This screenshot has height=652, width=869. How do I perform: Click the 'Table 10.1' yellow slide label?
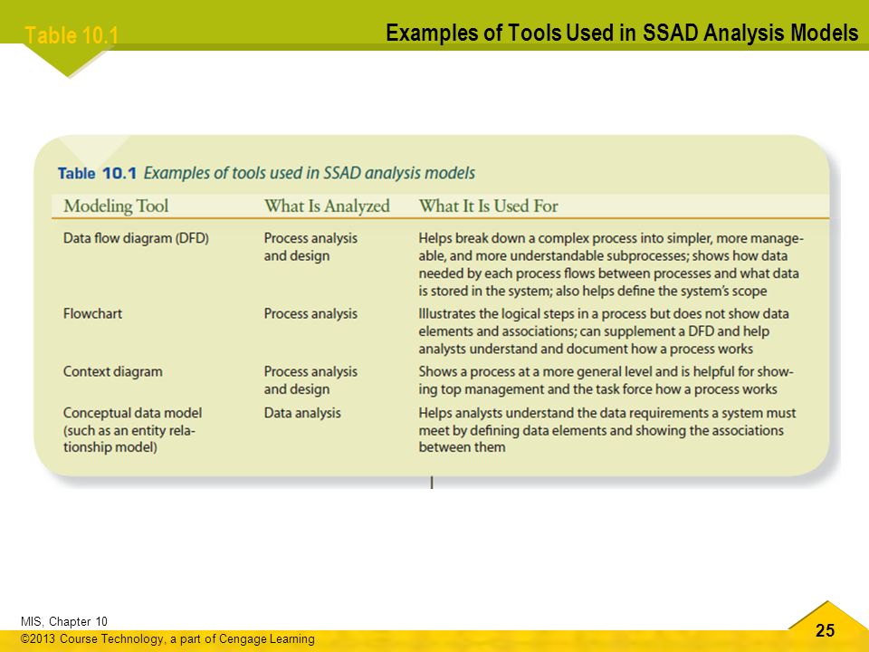pos(72,36)
